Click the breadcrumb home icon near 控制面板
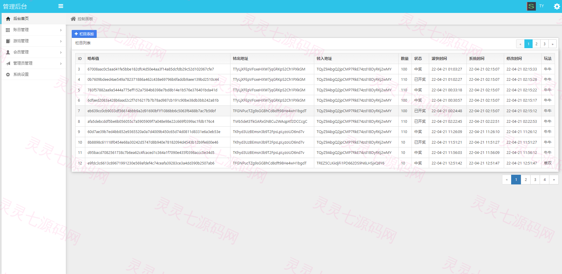Image resolution: width=562 pixels, height=274 pixels. click(x=73, y=19)
